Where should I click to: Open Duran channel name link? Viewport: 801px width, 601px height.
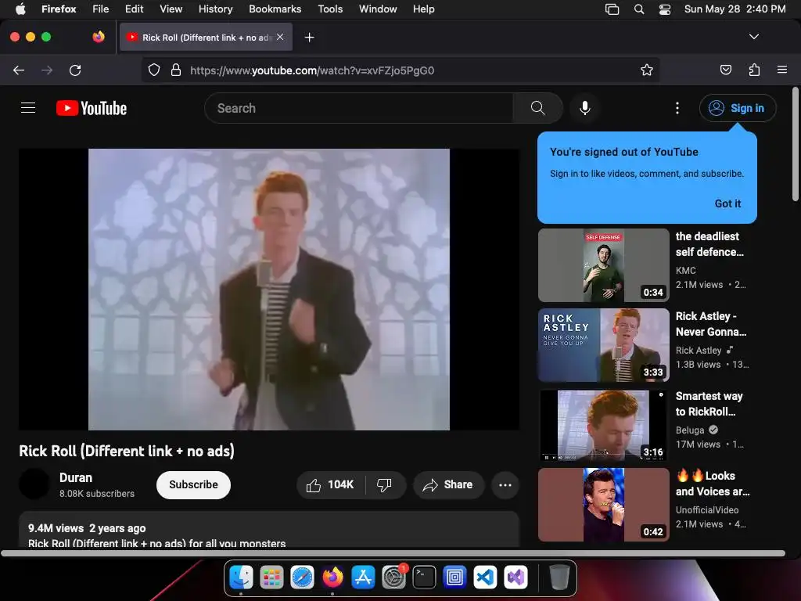pyautogui.click(x=76, y=477)
